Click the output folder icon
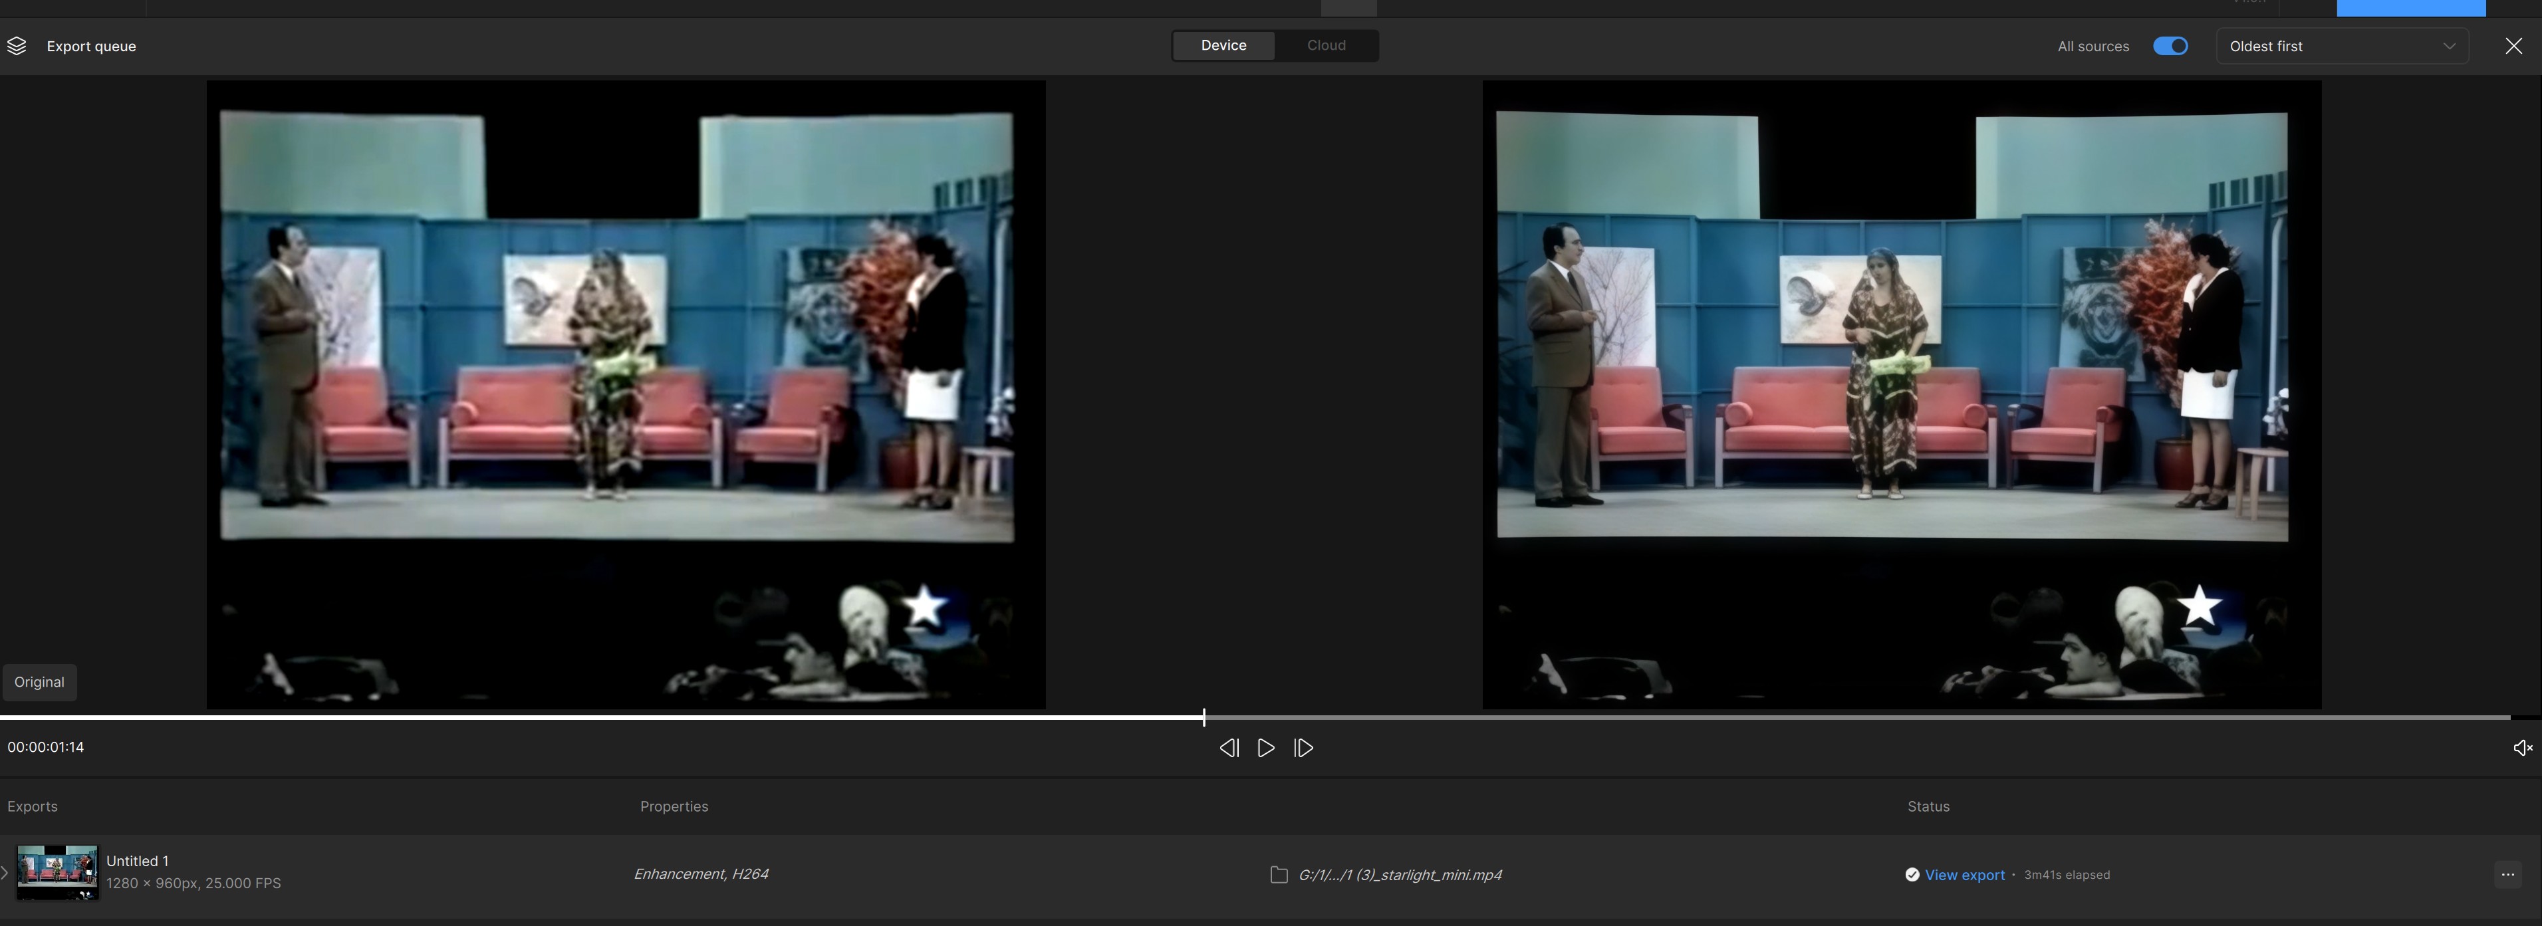2542x926 pixels. point(1279,875)
